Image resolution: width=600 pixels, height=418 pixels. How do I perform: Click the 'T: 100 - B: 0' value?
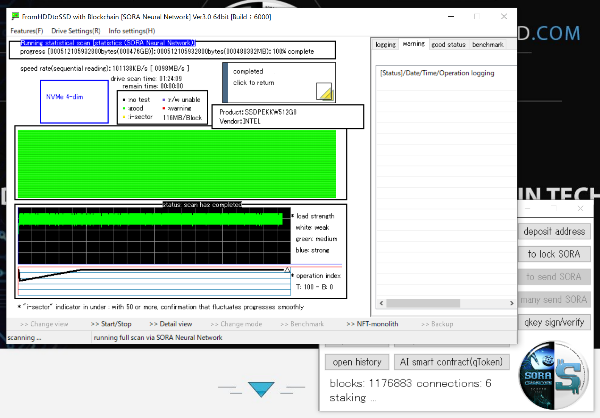315,287
